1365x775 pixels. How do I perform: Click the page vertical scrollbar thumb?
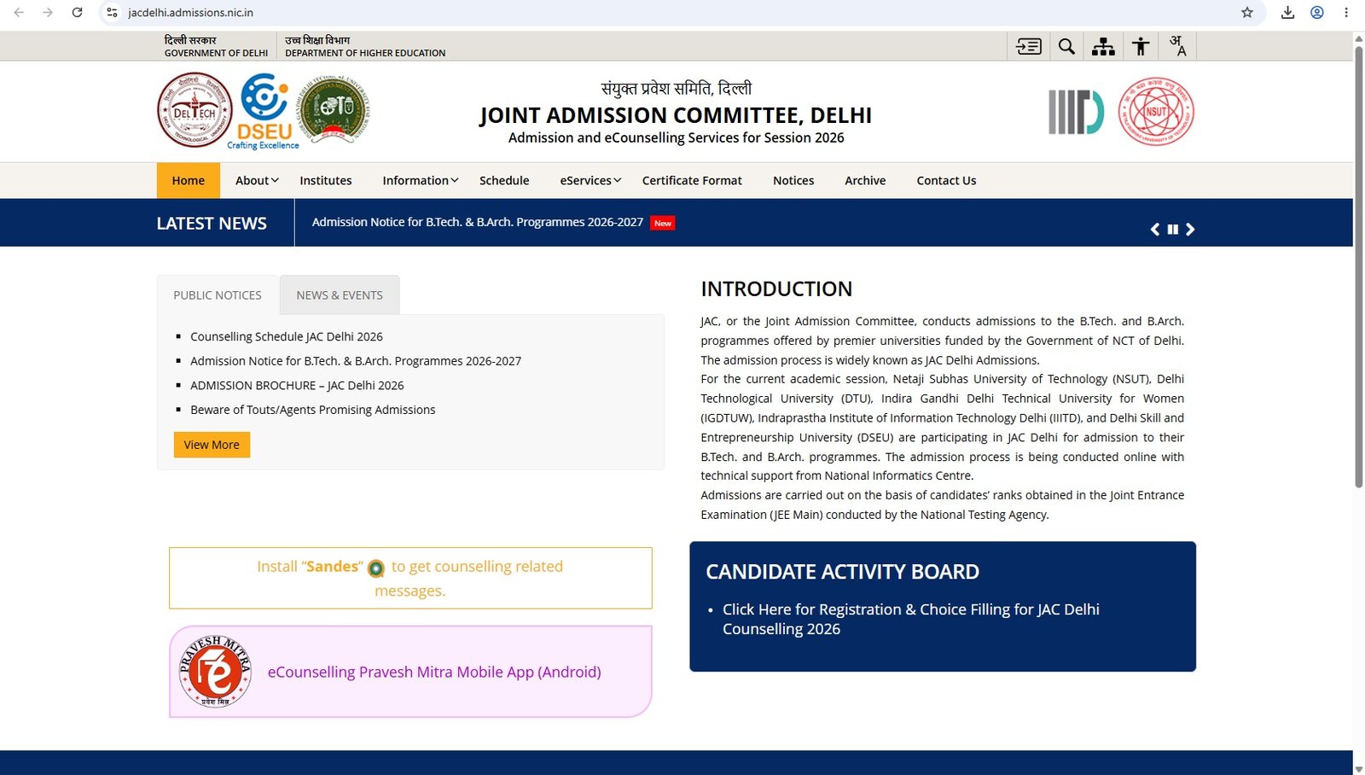(x=1359, y=266)
